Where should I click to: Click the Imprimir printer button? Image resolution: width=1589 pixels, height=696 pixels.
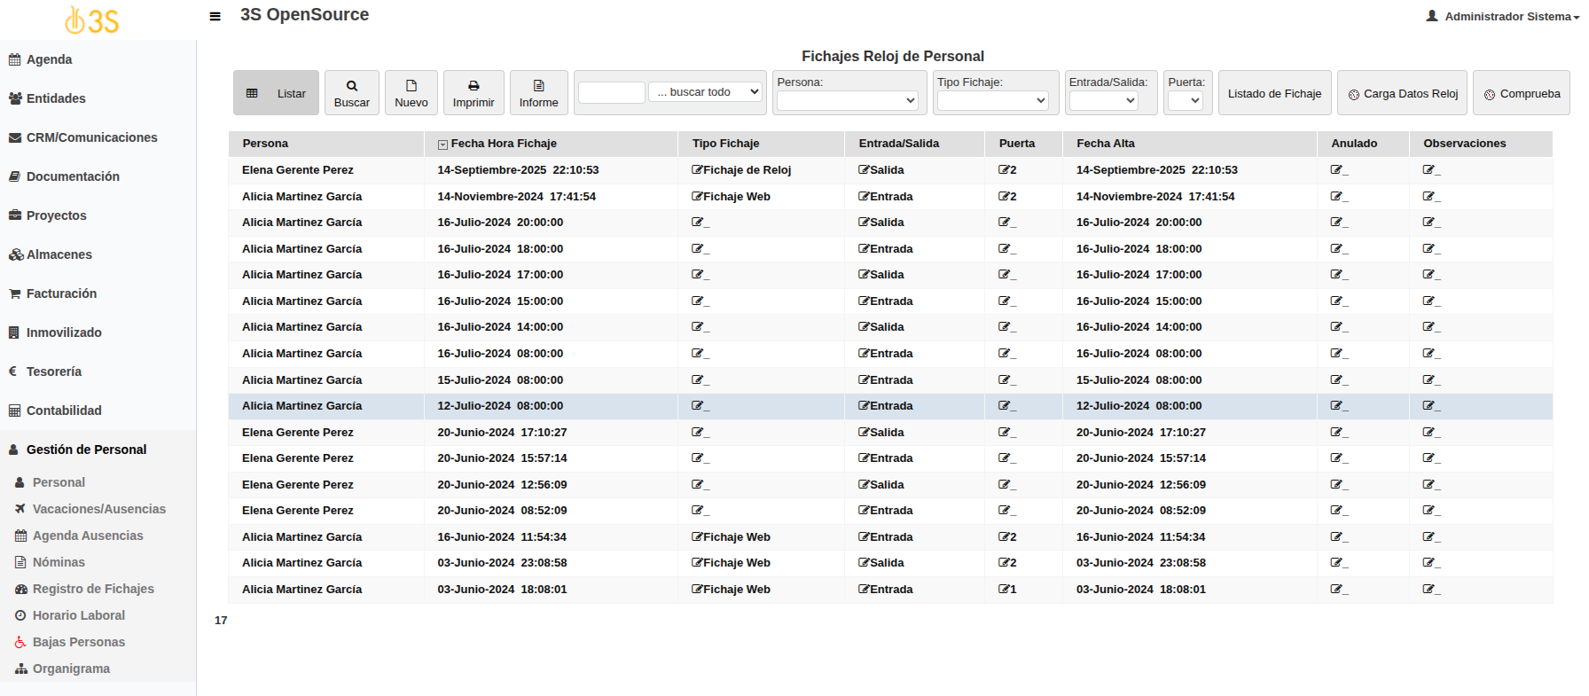[474, 93]
